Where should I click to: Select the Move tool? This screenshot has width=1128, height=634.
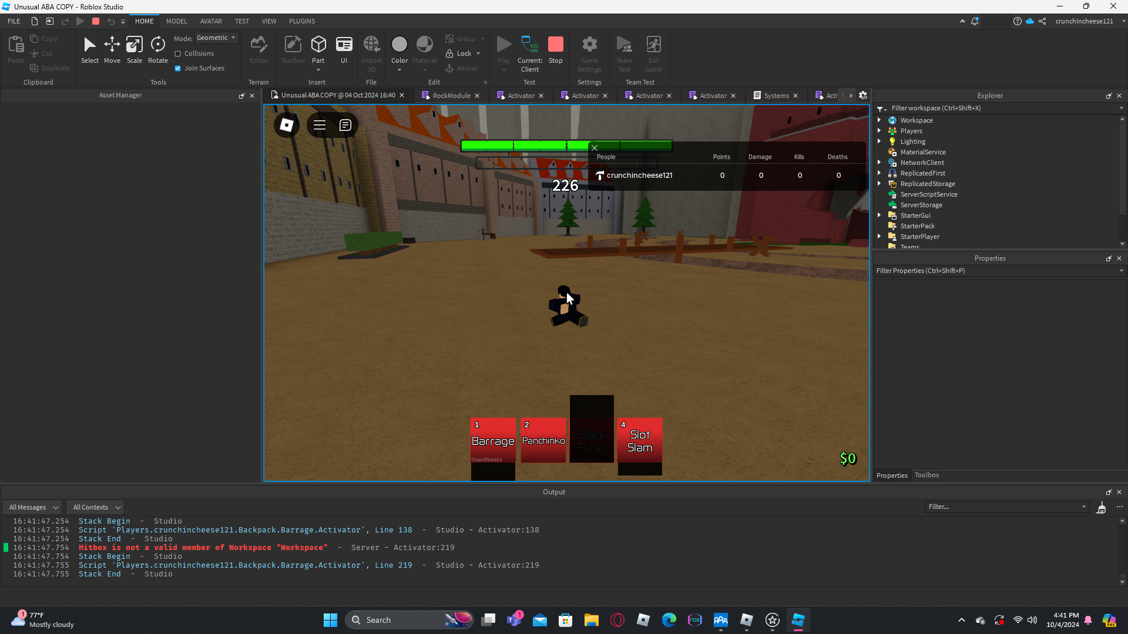tap(112, 49)
